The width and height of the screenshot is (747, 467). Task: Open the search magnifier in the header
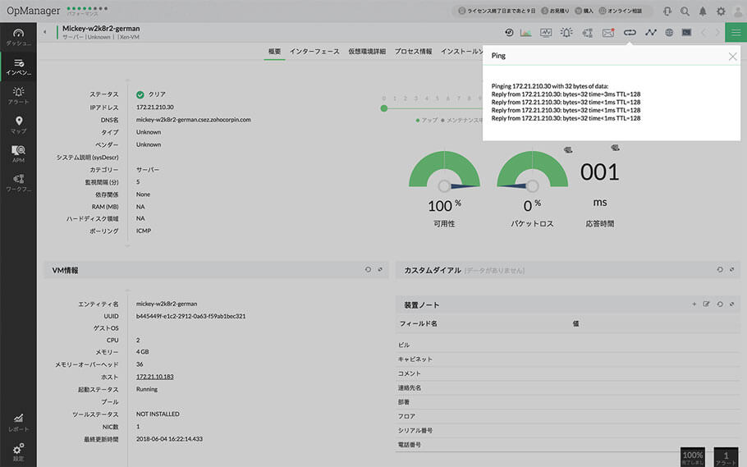click(x=685, y=11)
